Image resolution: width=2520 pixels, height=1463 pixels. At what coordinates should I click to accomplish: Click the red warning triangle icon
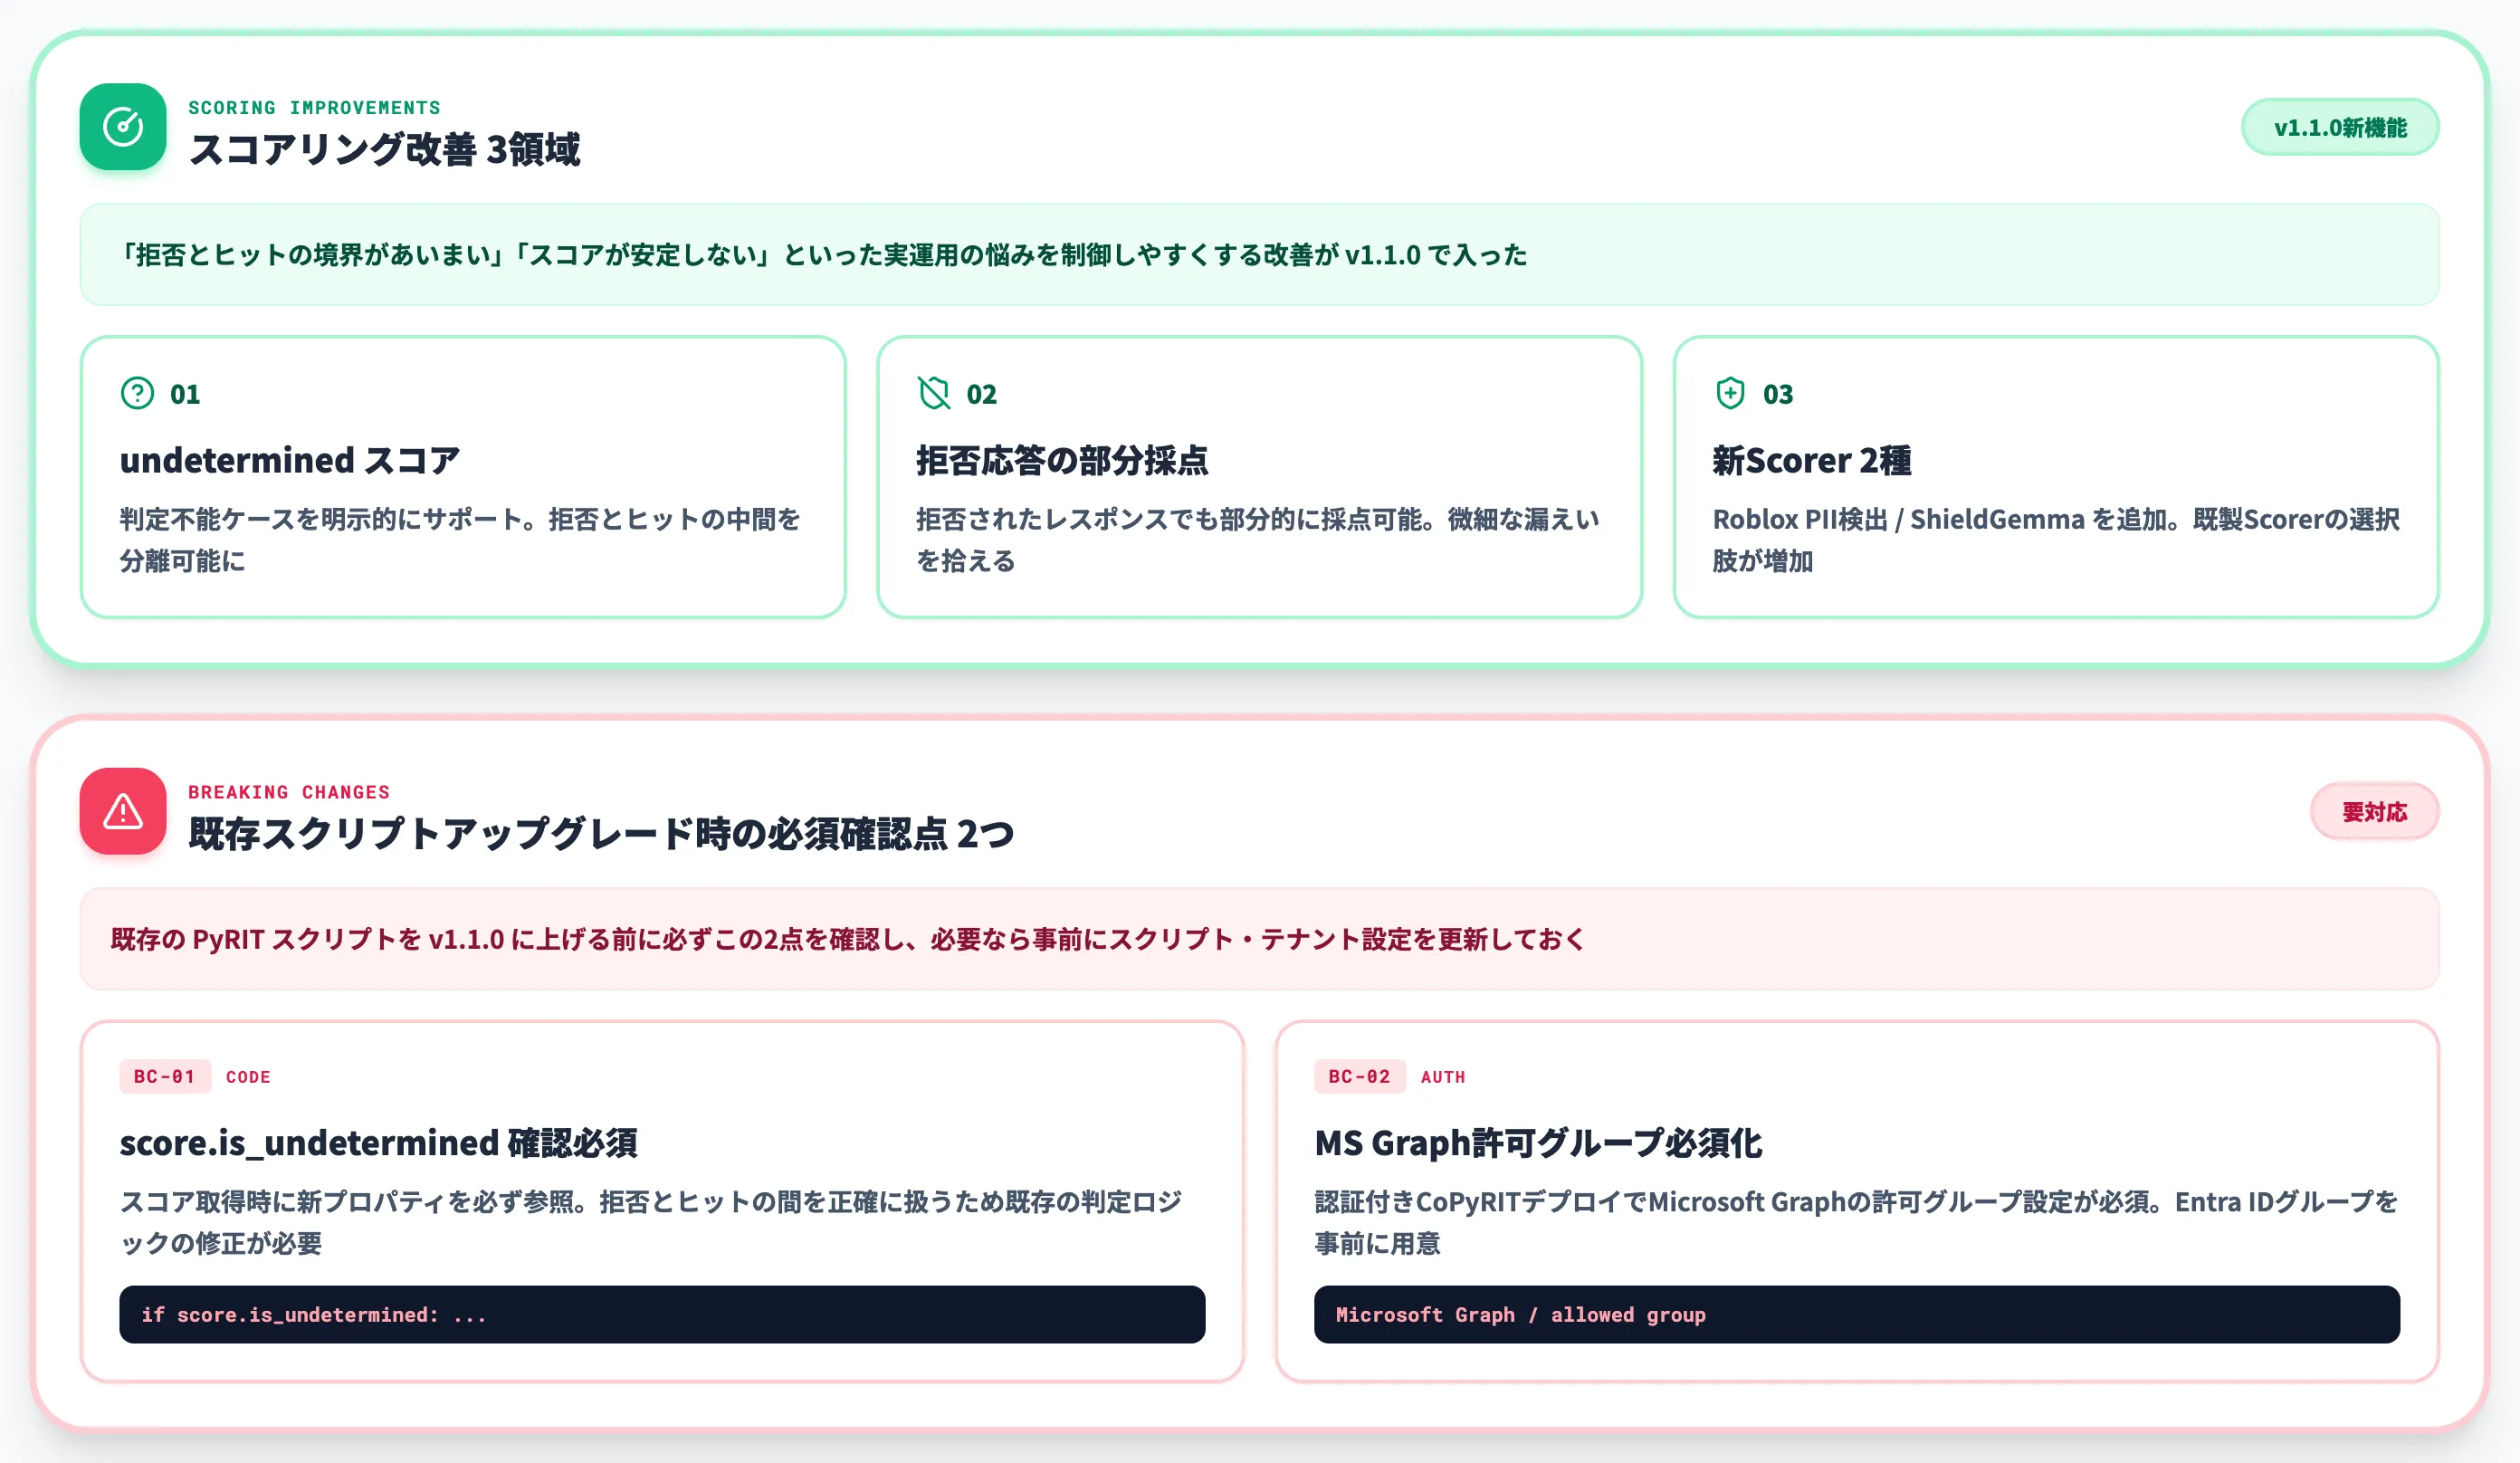123,811
